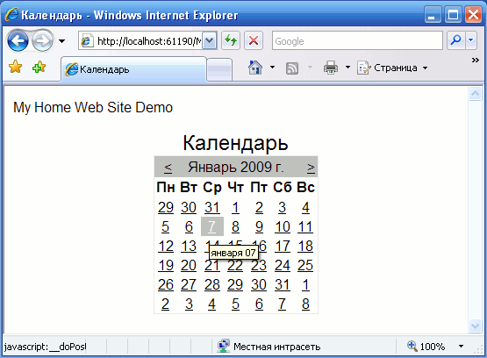Expand Home button dropdown arrow

click(x=272, y=67)
